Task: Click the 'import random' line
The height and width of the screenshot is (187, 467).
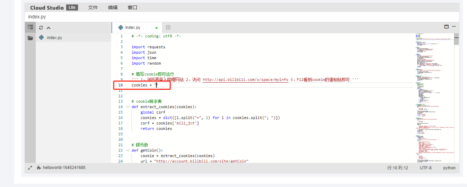Action: click(146, 63)
